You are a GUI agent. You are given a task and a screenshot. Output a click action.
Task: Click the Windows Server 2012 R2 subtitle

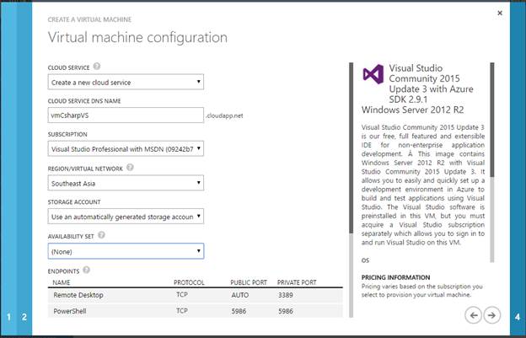(x=412, y=110)
